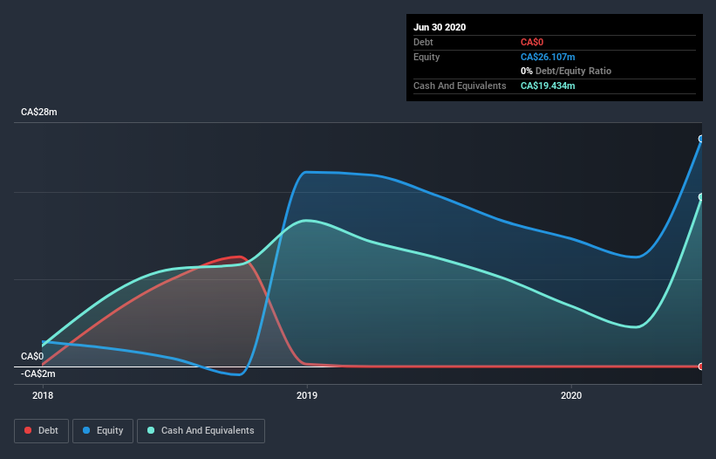Click the 2018 x-axis label
716x459 pixels.
(43, 395)
